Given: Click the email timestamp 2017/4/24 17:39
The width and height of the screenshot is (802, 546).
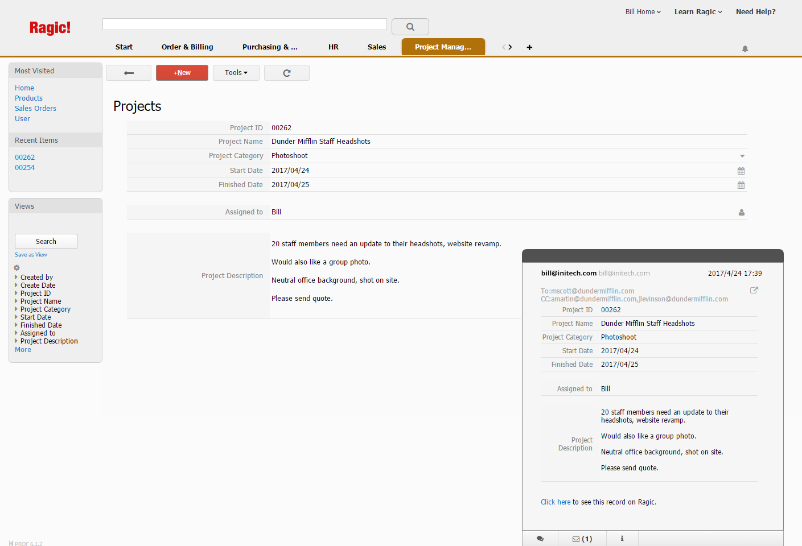Looking at the screenshot, I should pos(735,274).
